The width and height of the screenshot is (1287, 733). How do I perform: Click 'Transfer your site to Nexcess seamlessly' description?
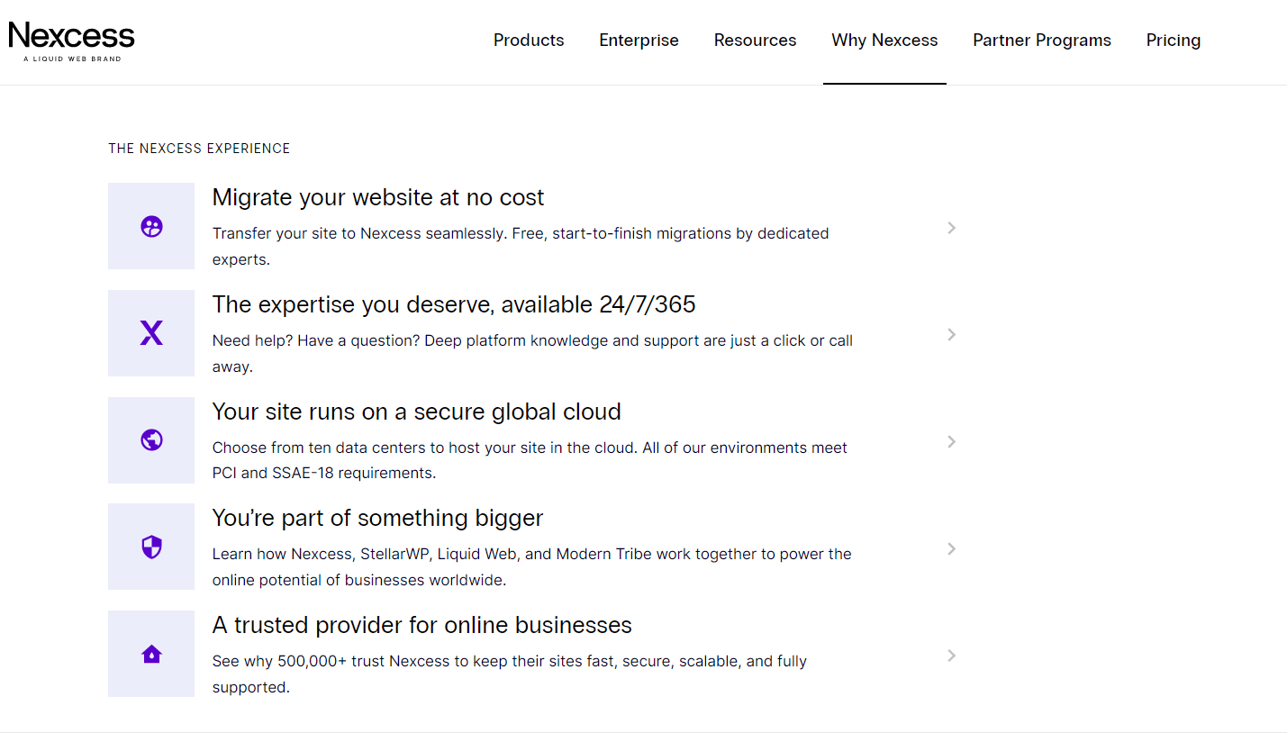(x=521, y=246)
